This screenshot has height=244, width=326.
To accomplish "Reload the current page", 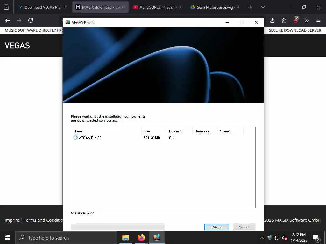I will pos(31,20).
